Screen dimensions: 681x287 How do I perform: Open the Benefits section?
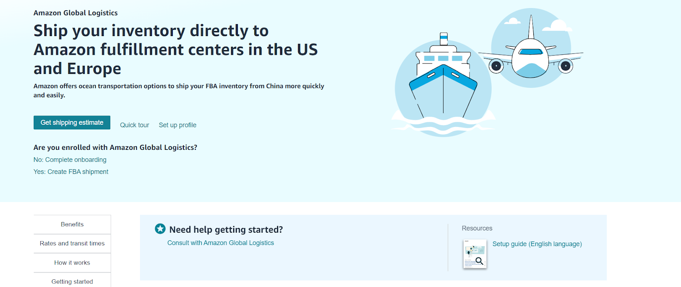tap(72, 224)
